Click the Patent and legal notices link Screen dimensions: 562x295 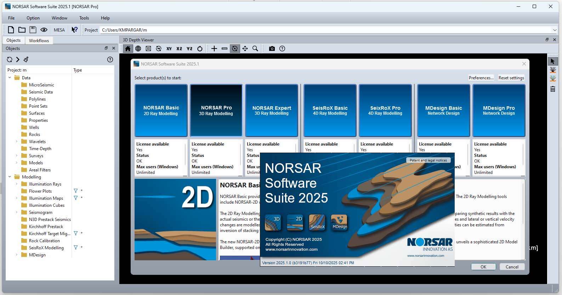coord(428,160)
